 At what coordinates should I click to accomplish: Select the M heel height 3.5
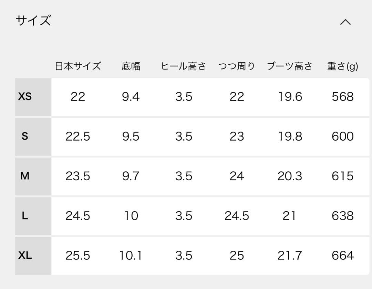click(184, 176)
